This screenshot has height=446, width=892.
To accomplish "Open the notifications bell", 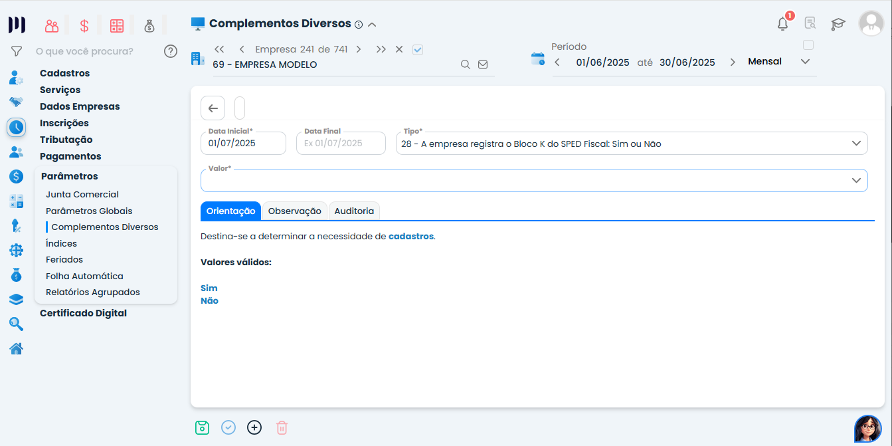I will tap(783, 24).
